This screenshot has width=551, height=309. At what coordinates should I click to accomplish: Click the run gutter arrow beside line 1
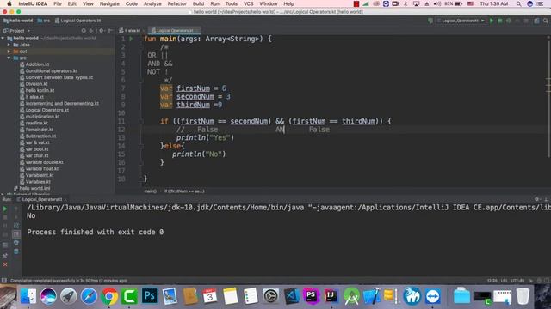(132, 39)
